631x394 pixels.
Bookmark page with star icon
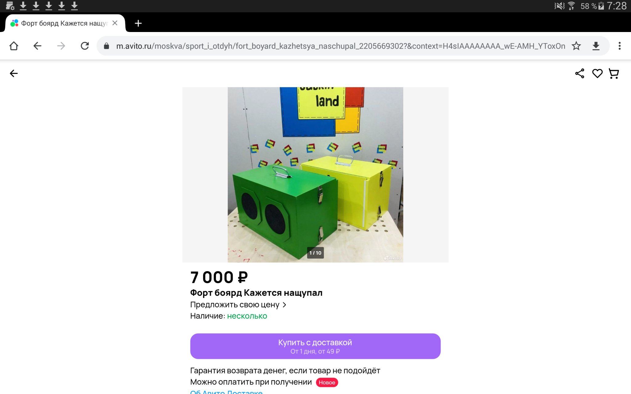click(576, 46)
